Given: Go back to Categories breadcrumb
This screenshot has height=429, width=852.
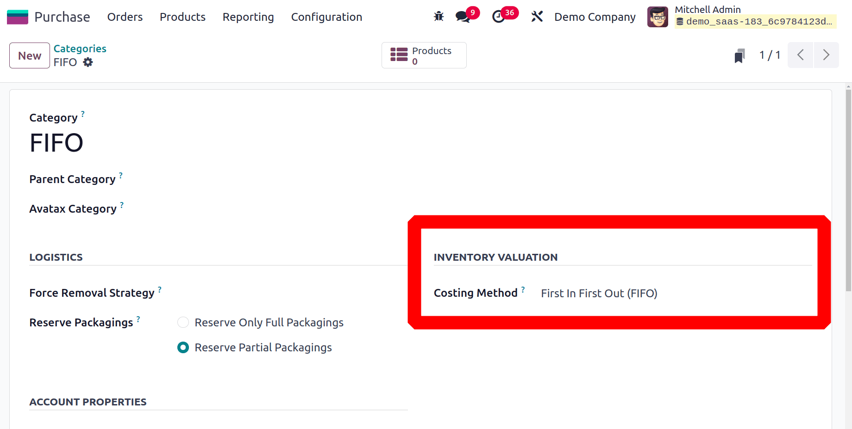Looking at the screenshot, I should [x=80, y=49].
